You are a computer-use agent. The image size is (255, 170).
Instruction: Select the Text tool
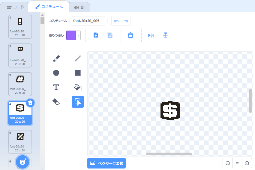click(x=56, y=87)
